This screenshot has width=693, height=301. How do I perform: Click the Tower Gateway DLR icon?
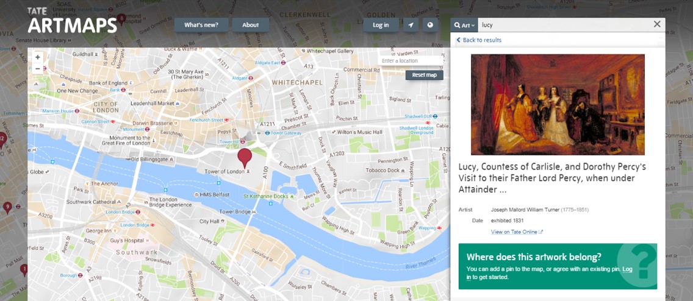(267, 133)
